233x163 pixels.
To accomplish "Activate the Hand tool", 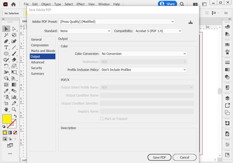I will [6, 109].
